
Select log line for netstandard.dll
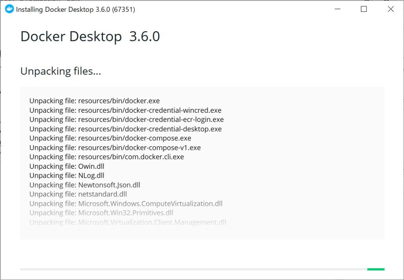pos(78,194)
